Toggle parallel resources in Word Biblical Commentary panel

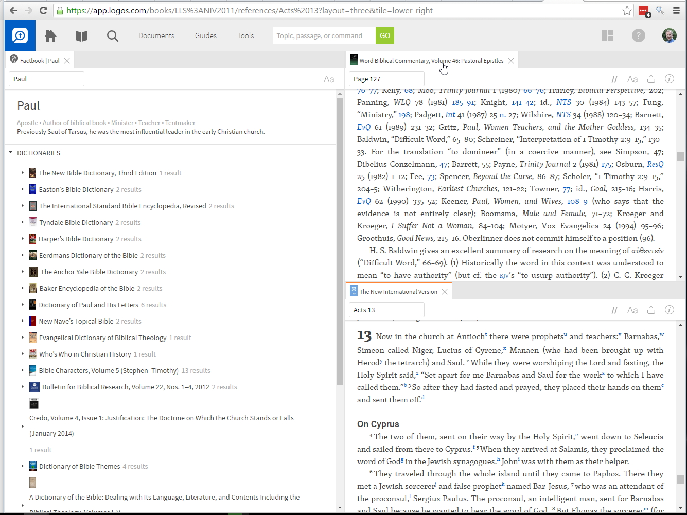click(x=614, y=79)
